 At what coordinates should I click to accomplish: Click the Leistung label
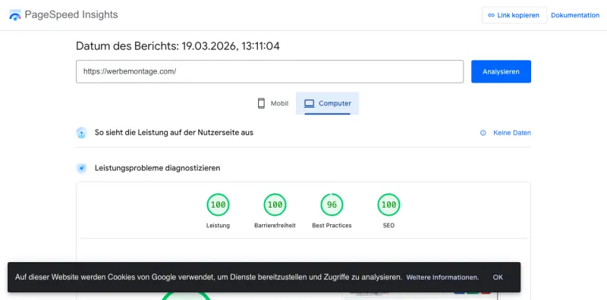218,226
